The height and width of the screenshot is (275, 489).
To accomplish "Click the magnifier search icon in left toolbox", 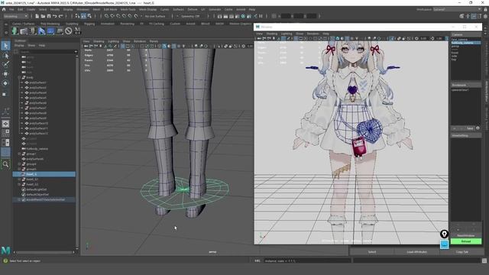I will click(5, 164).
